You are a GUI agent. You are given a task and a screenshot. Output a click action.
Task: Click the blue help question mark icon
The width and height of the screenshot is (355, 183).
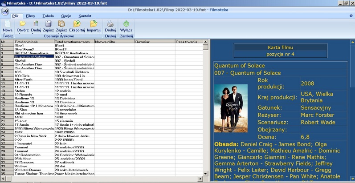tap(351, 16)
